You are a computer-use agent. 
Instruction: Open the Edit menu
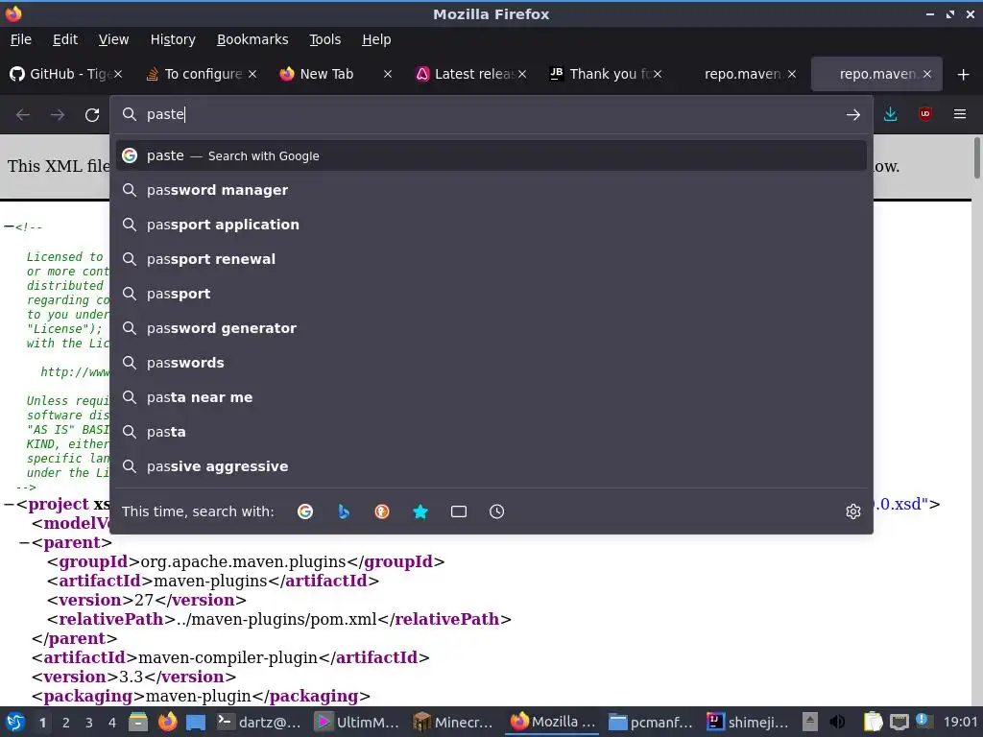click(x=65, y=39)
